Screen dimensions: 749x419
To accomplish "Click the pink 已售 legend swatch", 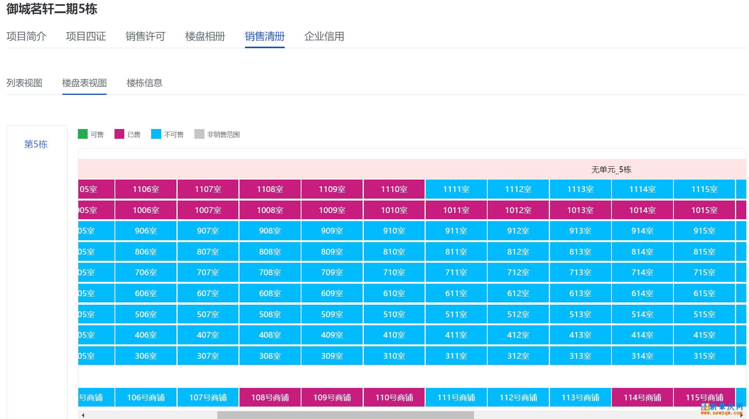I will point(119,134).
